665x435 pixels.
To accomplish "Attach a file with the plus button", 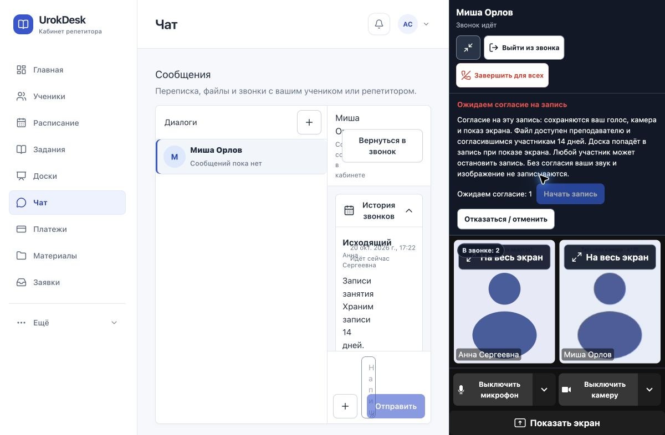I will point(345,406).
